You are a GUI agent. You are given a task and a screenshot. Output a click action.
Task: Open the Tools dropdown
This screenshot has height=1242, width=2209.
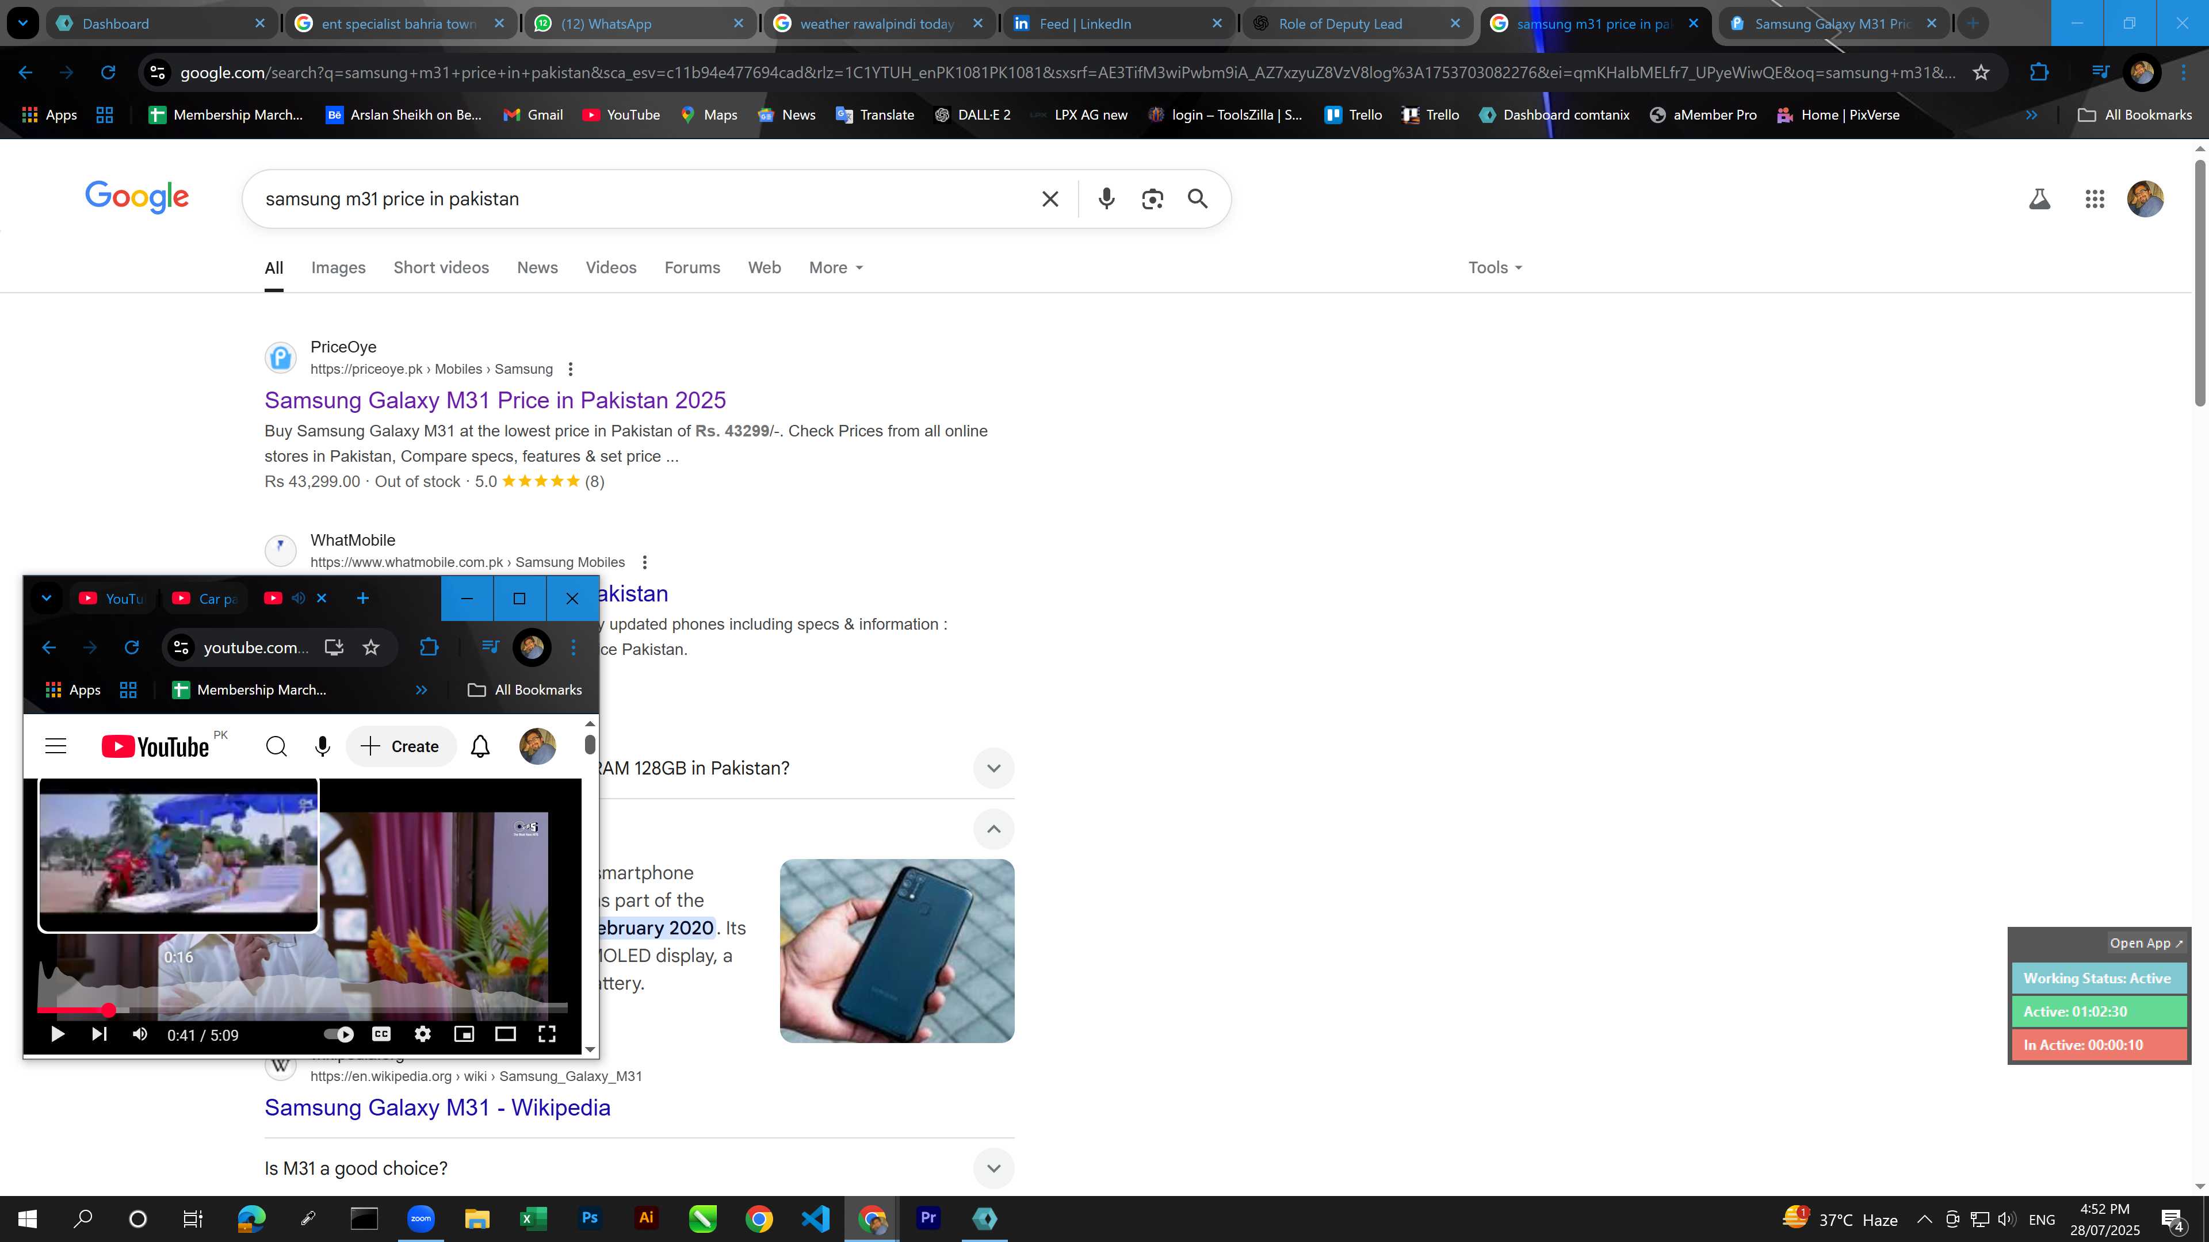click(1496, 267)
